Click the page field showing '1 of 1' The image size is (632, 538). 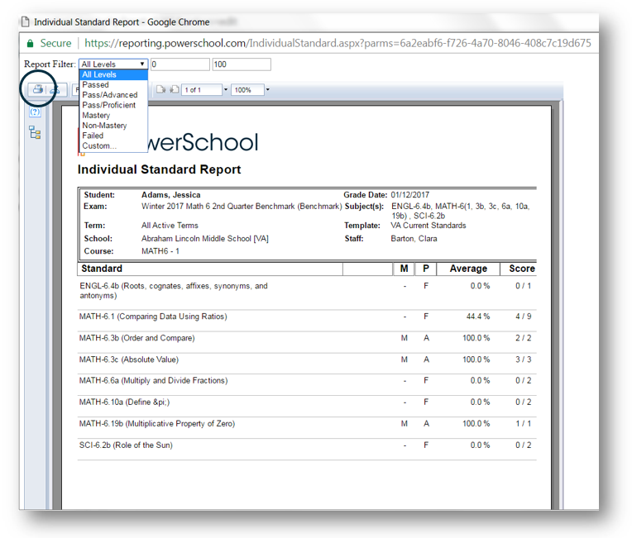(x=202, y=90)
